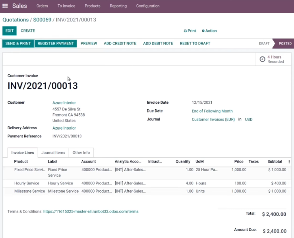
Task: Open the USD currency link
Action: point(249,120)
